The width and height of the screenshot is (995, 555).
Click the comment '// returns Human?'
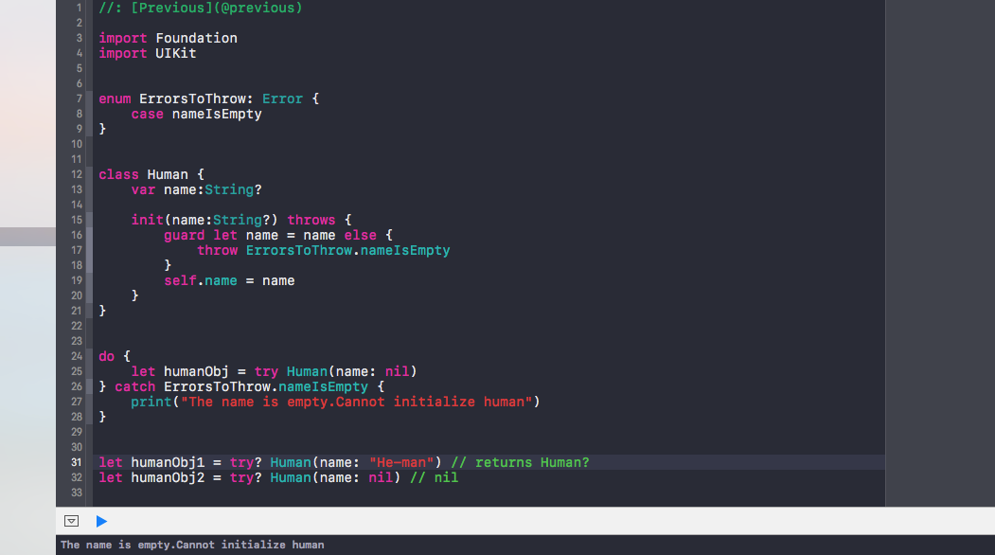[520, 462]
